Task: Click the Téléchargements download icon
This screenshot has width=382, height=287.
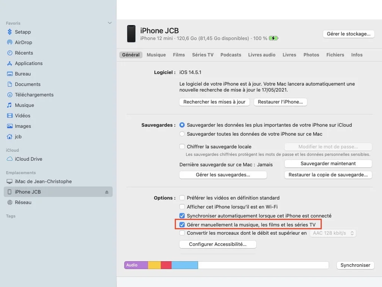Action: coord(9,95)
